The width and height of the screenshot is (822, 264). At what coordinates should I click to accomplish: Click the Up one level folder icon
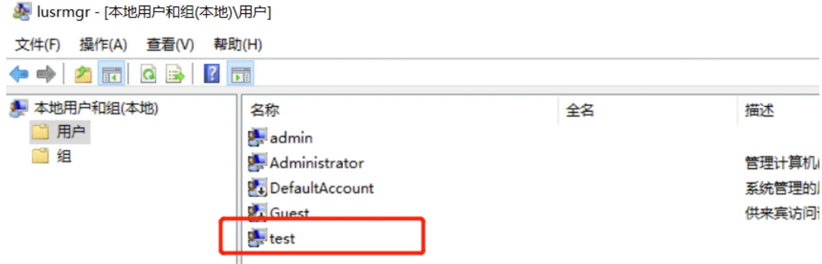click(83, 74)
